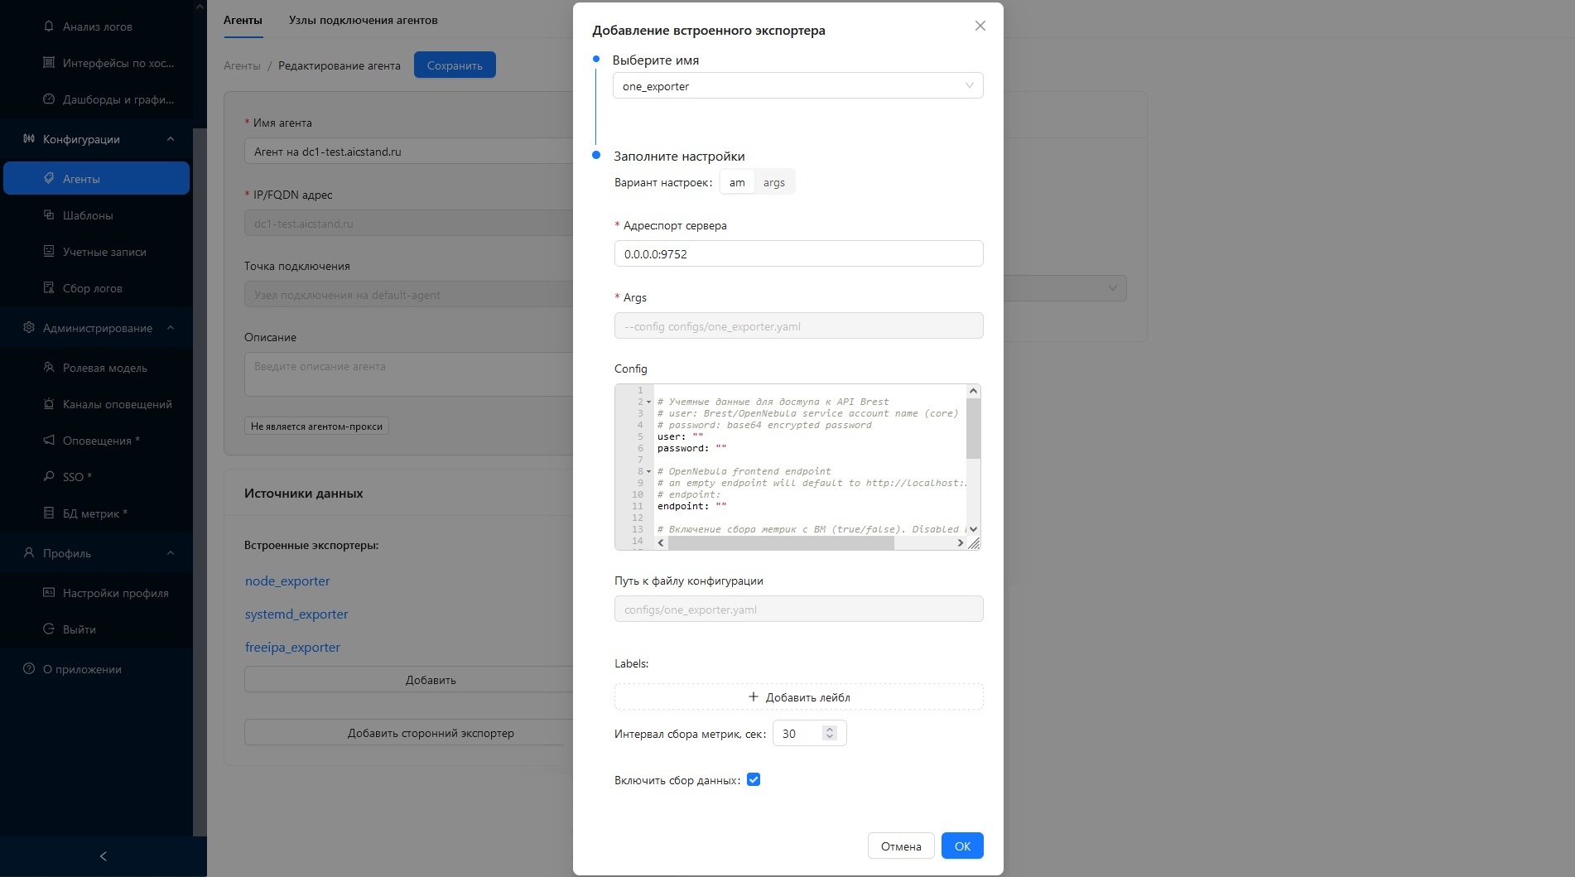Click the Отмена button
1575x877 pixels.
tap(901, 846)
